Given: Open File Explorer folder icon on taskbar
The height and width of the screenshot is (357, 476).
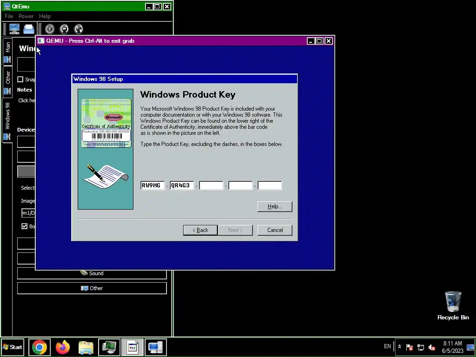Looking at the screenshot, I should pos(86,347).
